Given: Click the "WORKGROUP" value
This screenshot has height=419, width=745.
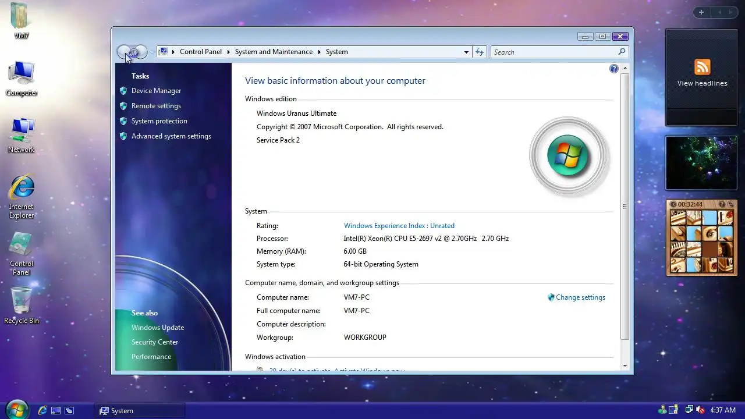Looking at the screenshot, I should click(x=365, y=338).
